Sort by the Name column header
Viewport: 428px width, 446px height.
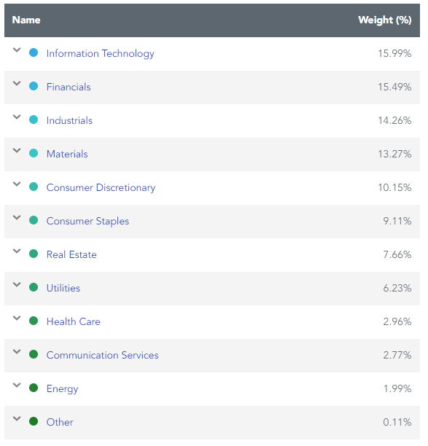coord(26,20)
